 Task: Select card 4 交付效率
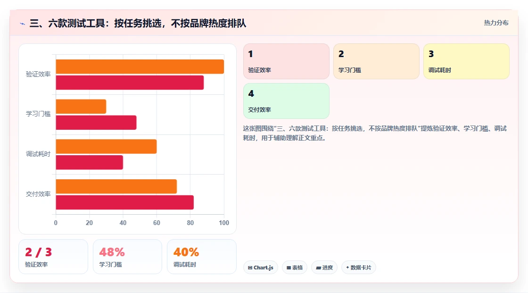[286, 101]
